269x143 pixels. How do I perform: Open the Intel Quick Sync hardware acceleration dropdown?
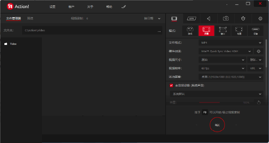click(226, 51)
